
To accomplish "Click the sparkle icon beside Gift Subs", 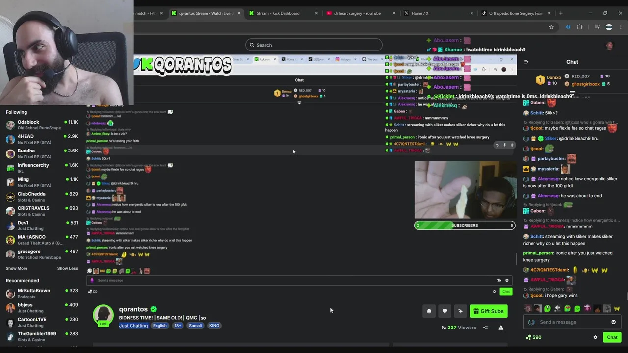I will pyautogui.click(x=460, y=311).
